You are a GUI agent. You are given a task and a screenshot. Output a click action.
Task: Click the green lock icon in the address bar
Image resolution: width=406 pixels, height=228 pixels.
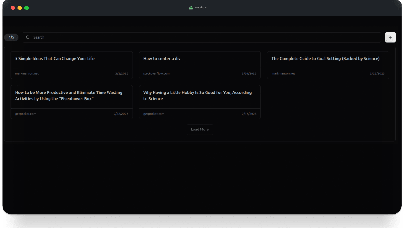pos(191,8)
